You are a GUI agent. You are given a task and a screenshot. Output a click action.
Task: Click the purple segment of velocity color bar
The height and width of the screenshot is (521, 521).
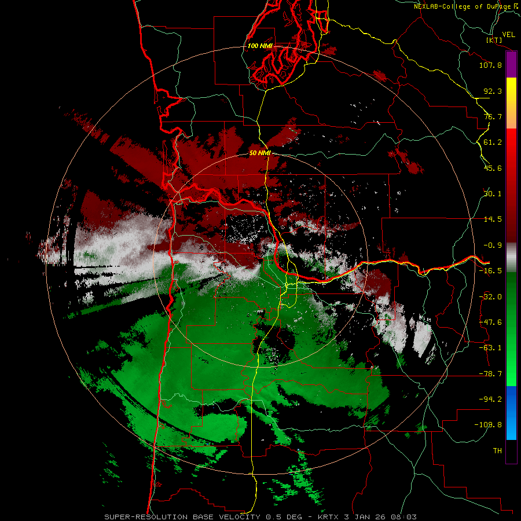click(x=511, y=65)
